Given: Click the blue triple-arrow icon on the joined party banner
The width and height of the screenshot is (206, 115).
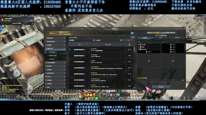Looking at the screenshot, I should [132, 33].
